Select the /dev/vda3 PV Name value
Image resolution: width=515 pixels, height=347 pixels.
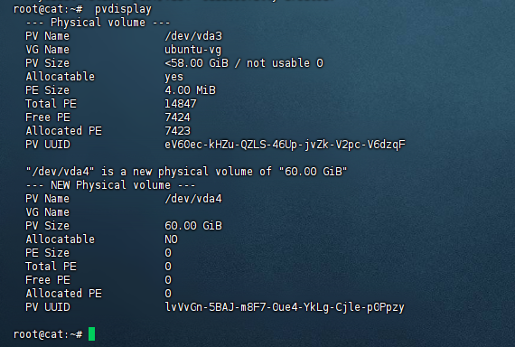[193, 36]
